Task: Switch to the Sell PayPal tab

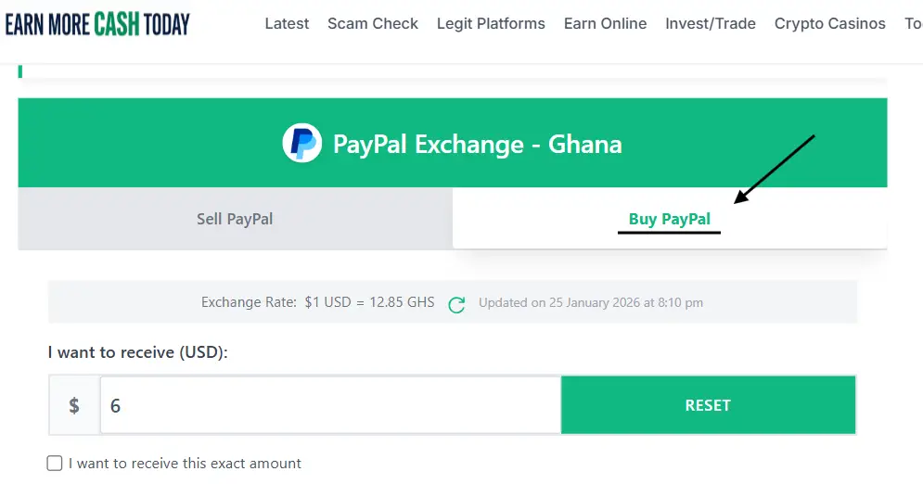Action: pyautogui.click(x=235, y=219)
